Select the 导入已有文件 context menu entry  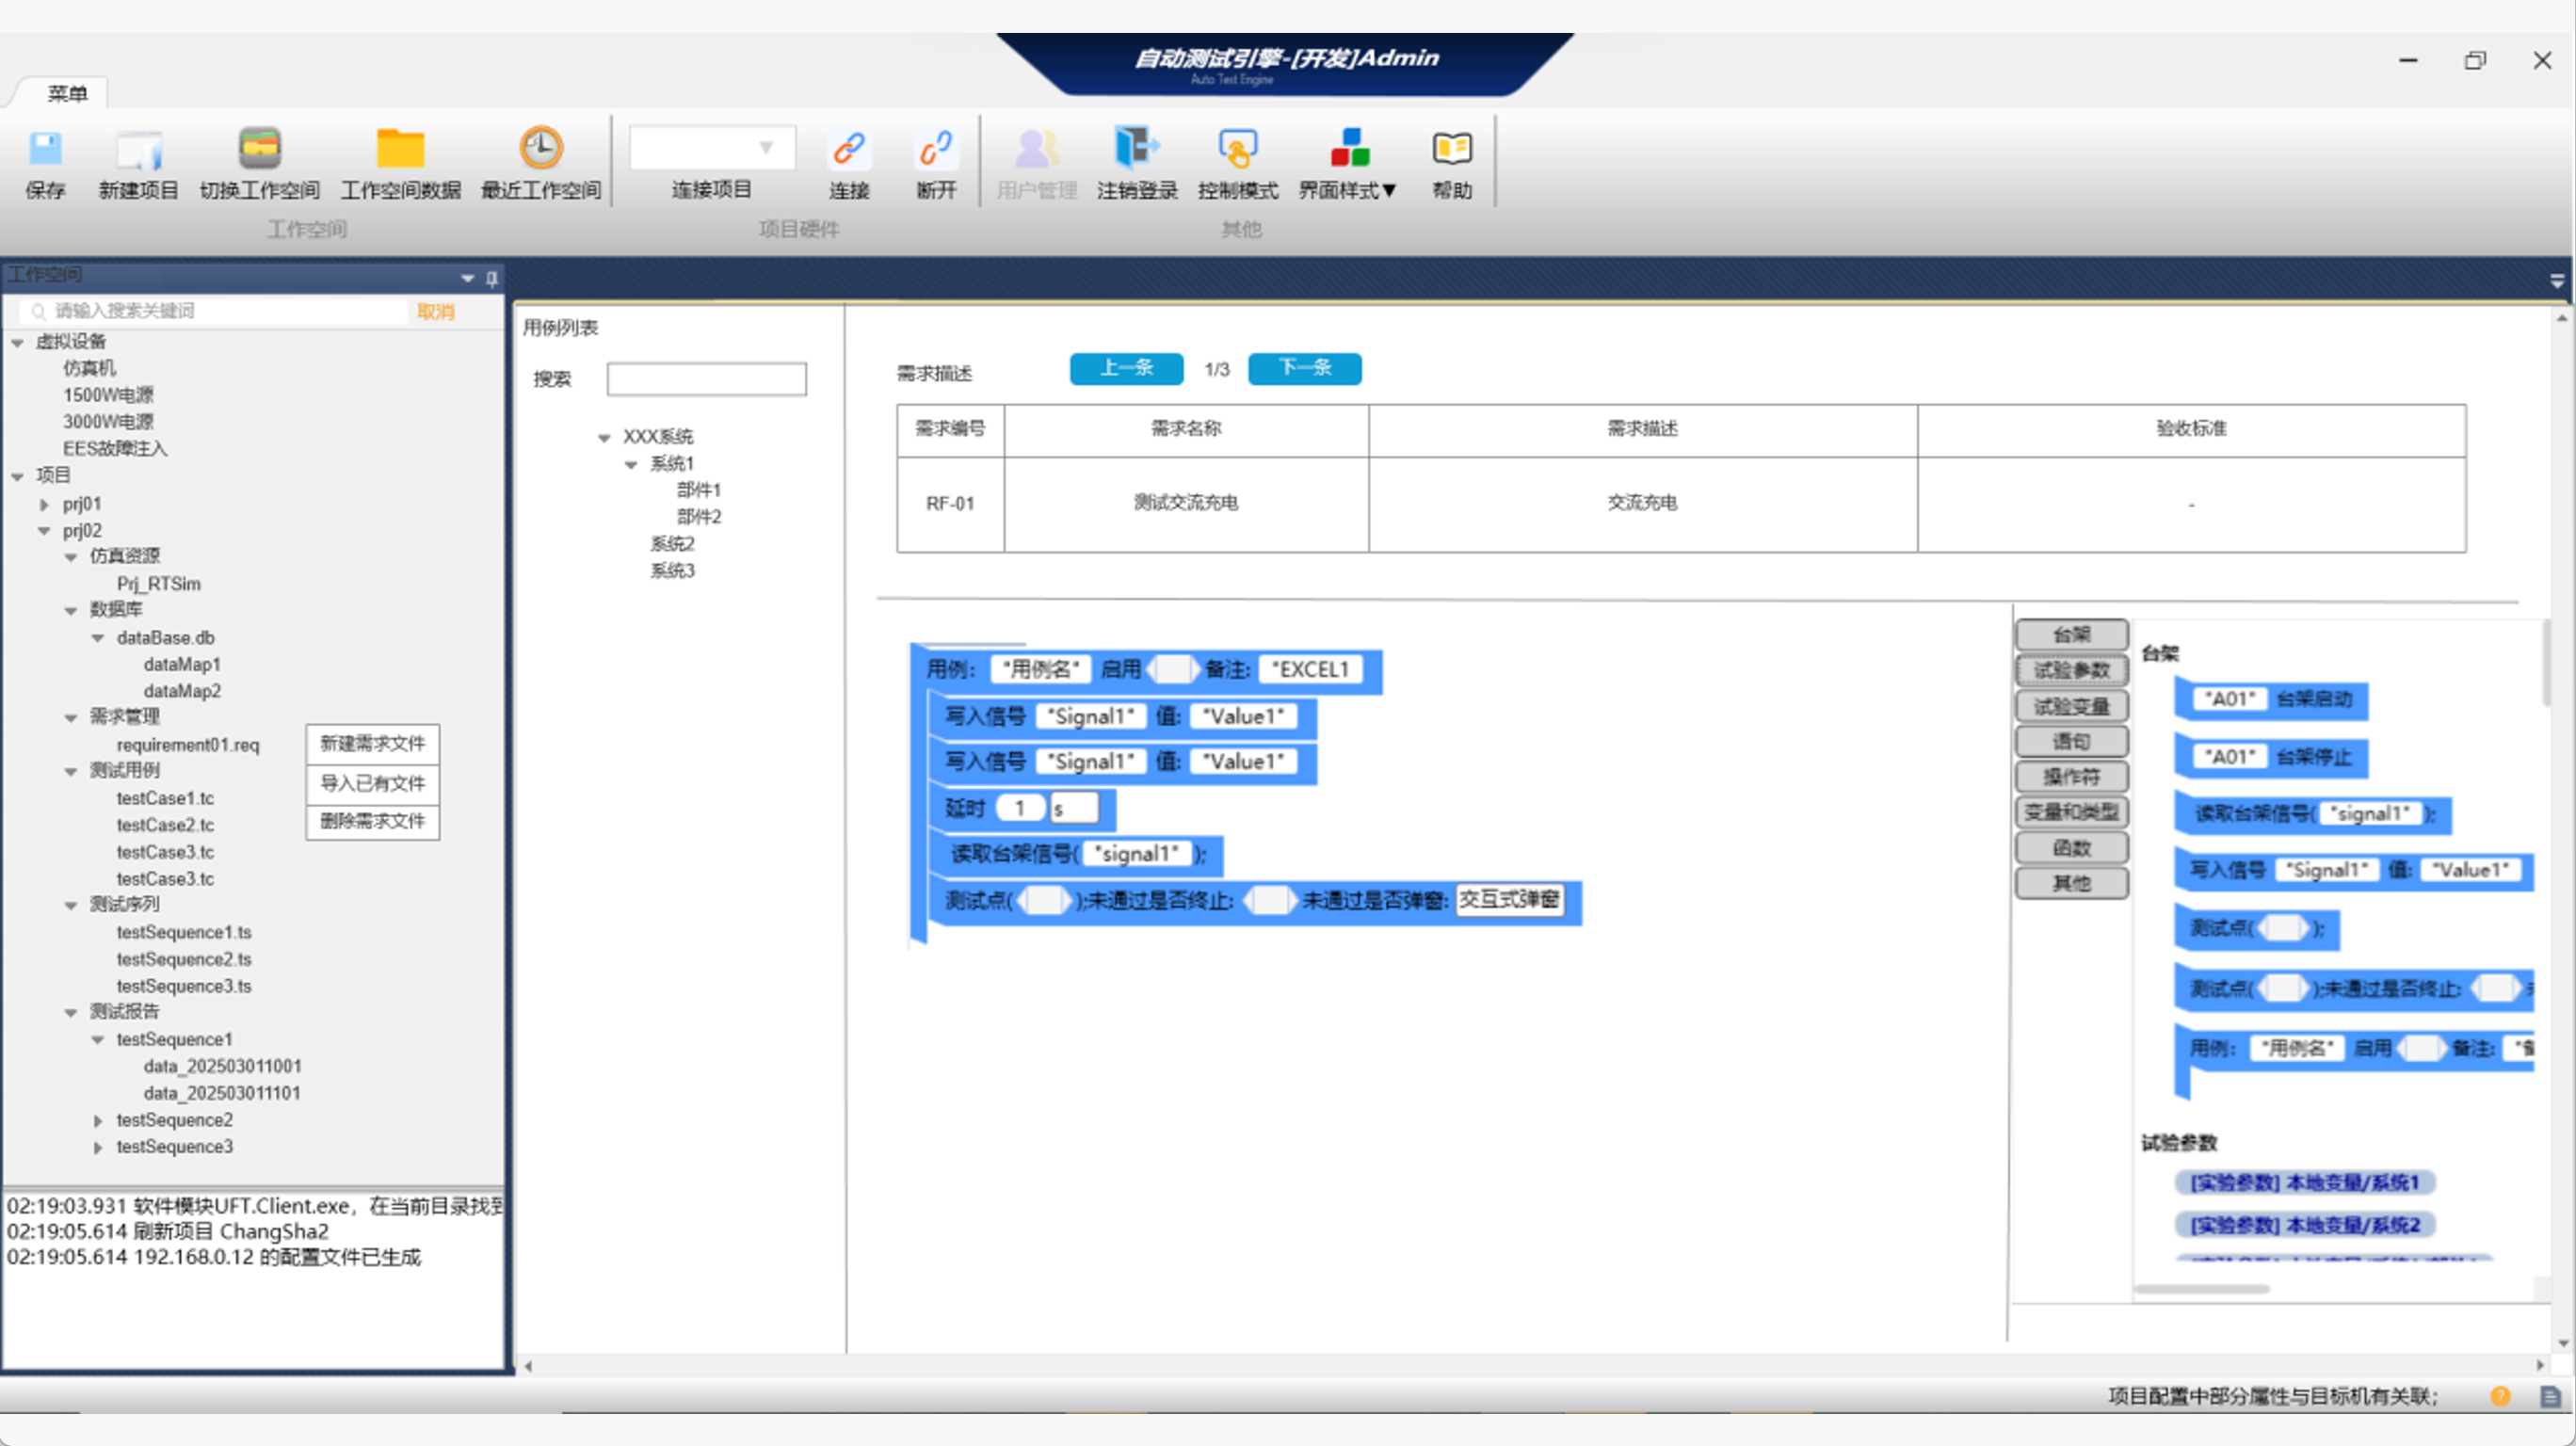pos(372,783)
